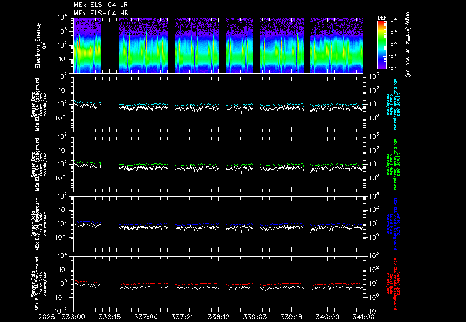Click the red right-axis label of the bottom panel
The height and width of the screenshot is (322, 466).
click(x=394, y=284)
